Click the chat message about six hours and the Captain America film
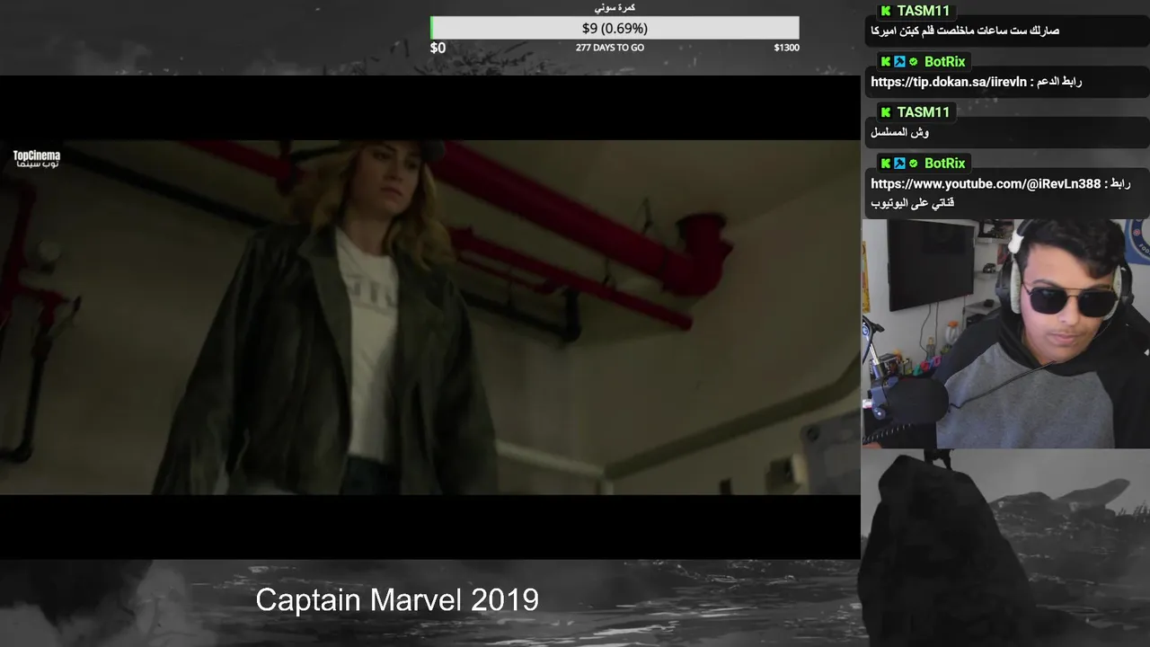 point(965,31)
